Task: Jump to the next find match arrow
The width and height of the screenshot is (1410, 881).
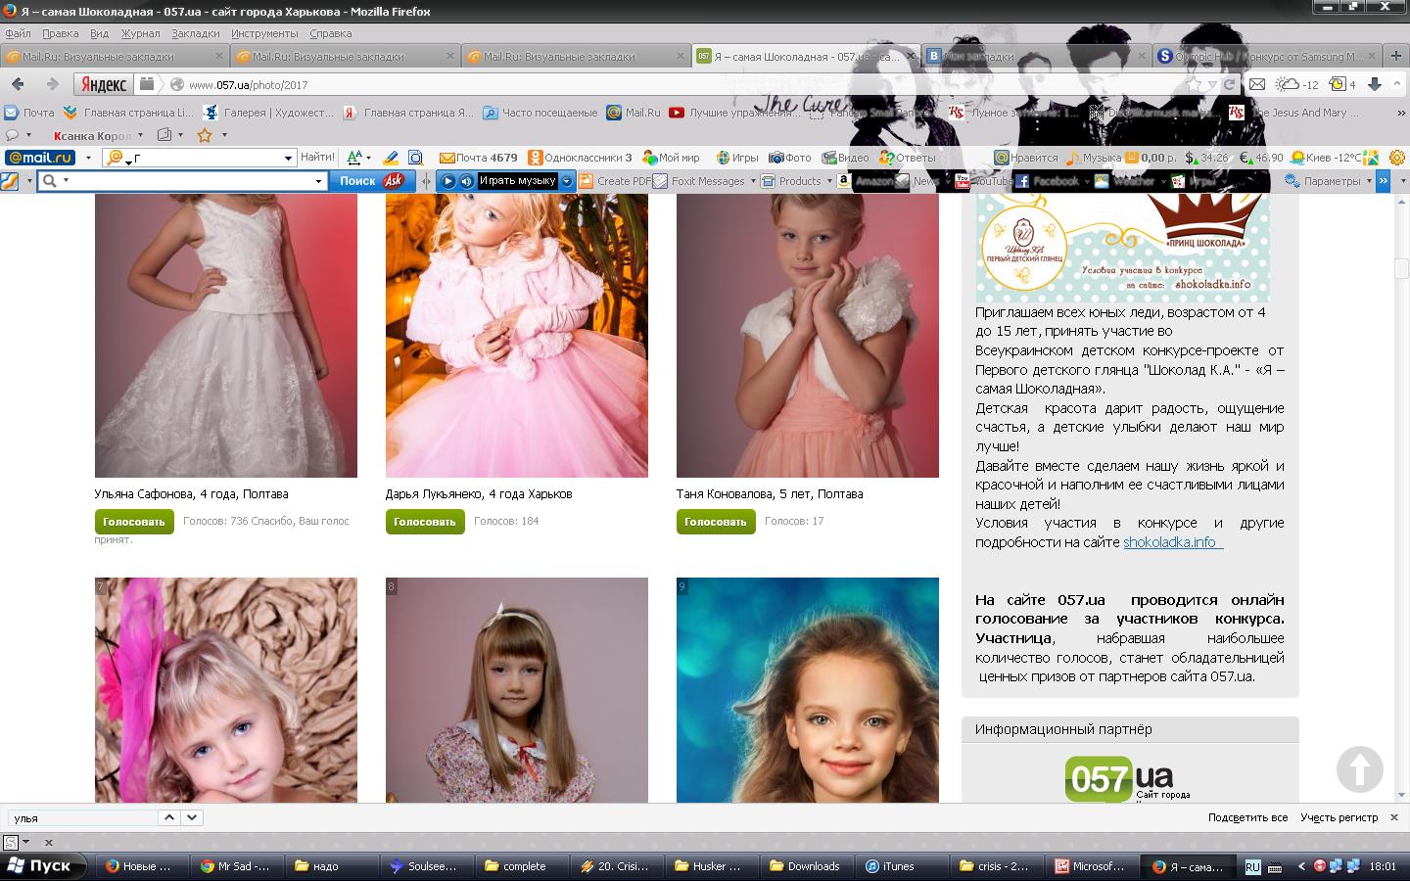Action: 192,817
